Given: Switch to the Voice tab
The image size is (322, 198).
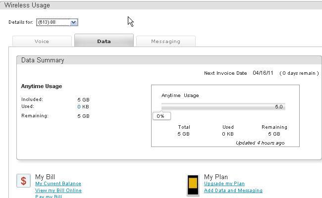Looking at the screenshot, I should [x=42, y=42].
